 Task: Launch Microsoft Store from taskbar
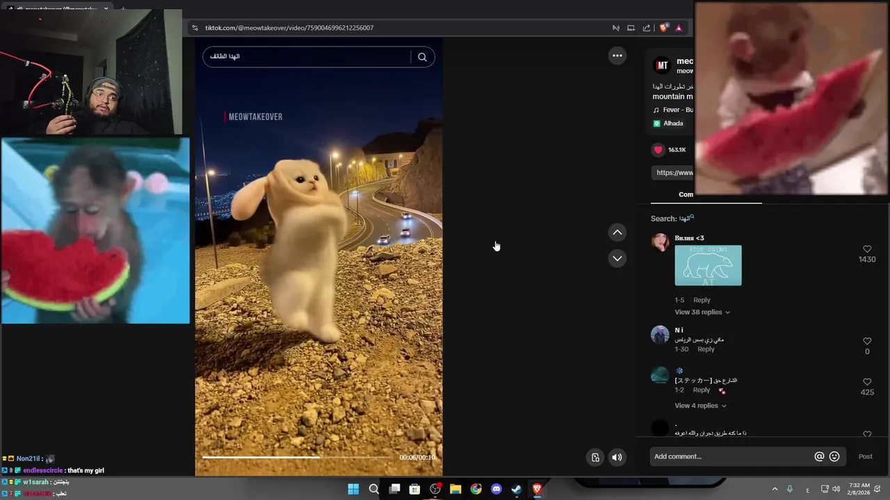(x=414, y=489)
